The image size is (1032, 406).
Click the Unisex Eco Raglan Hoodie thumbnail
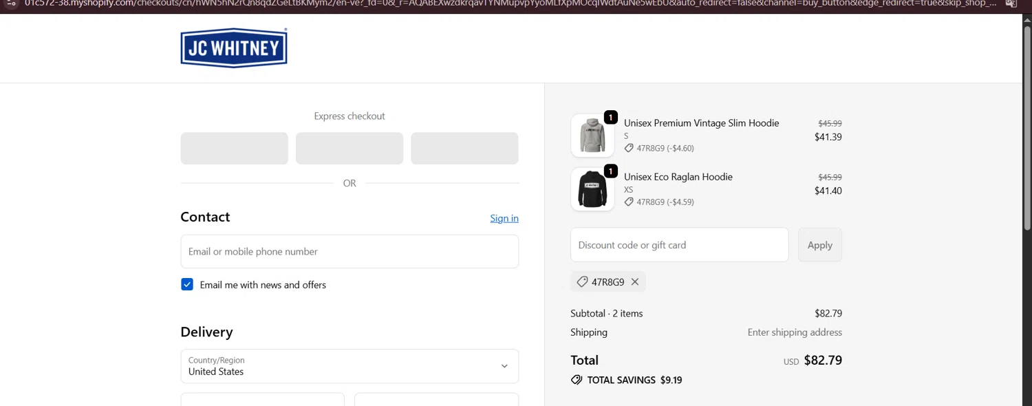pyautogui.click(x=592, y=189)
